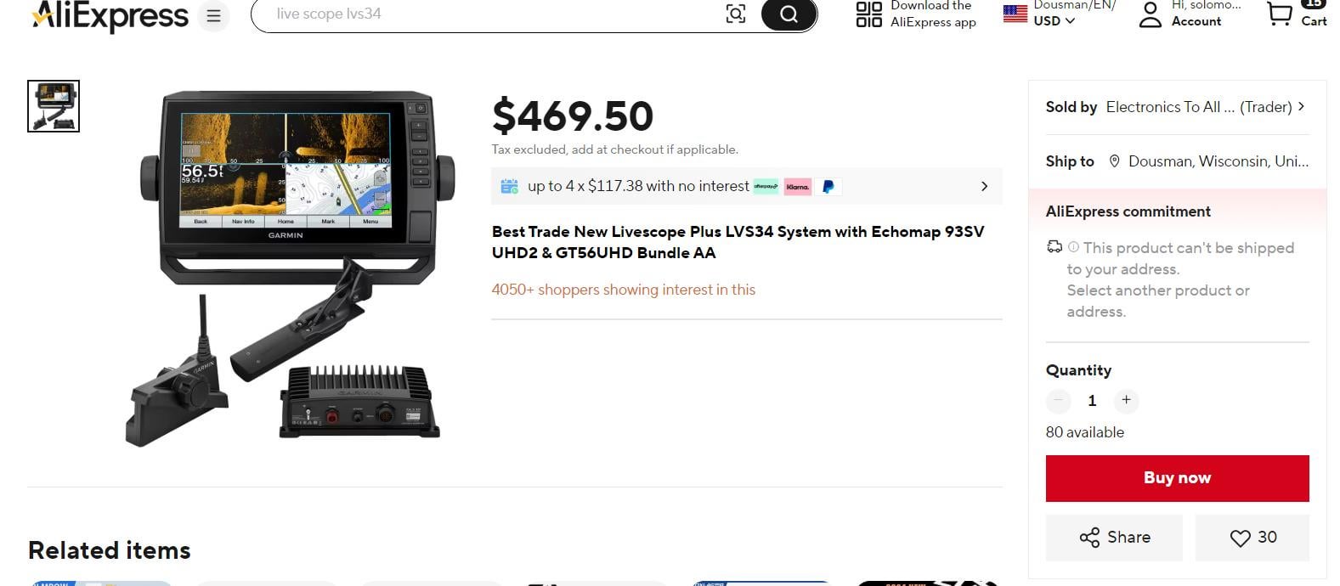
Task: Click the US flag icon
Action: (1015, 14)
